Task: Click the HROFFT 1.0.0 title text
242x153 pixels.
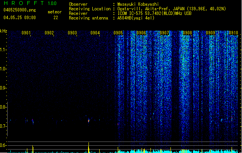Action: (30, 3)
